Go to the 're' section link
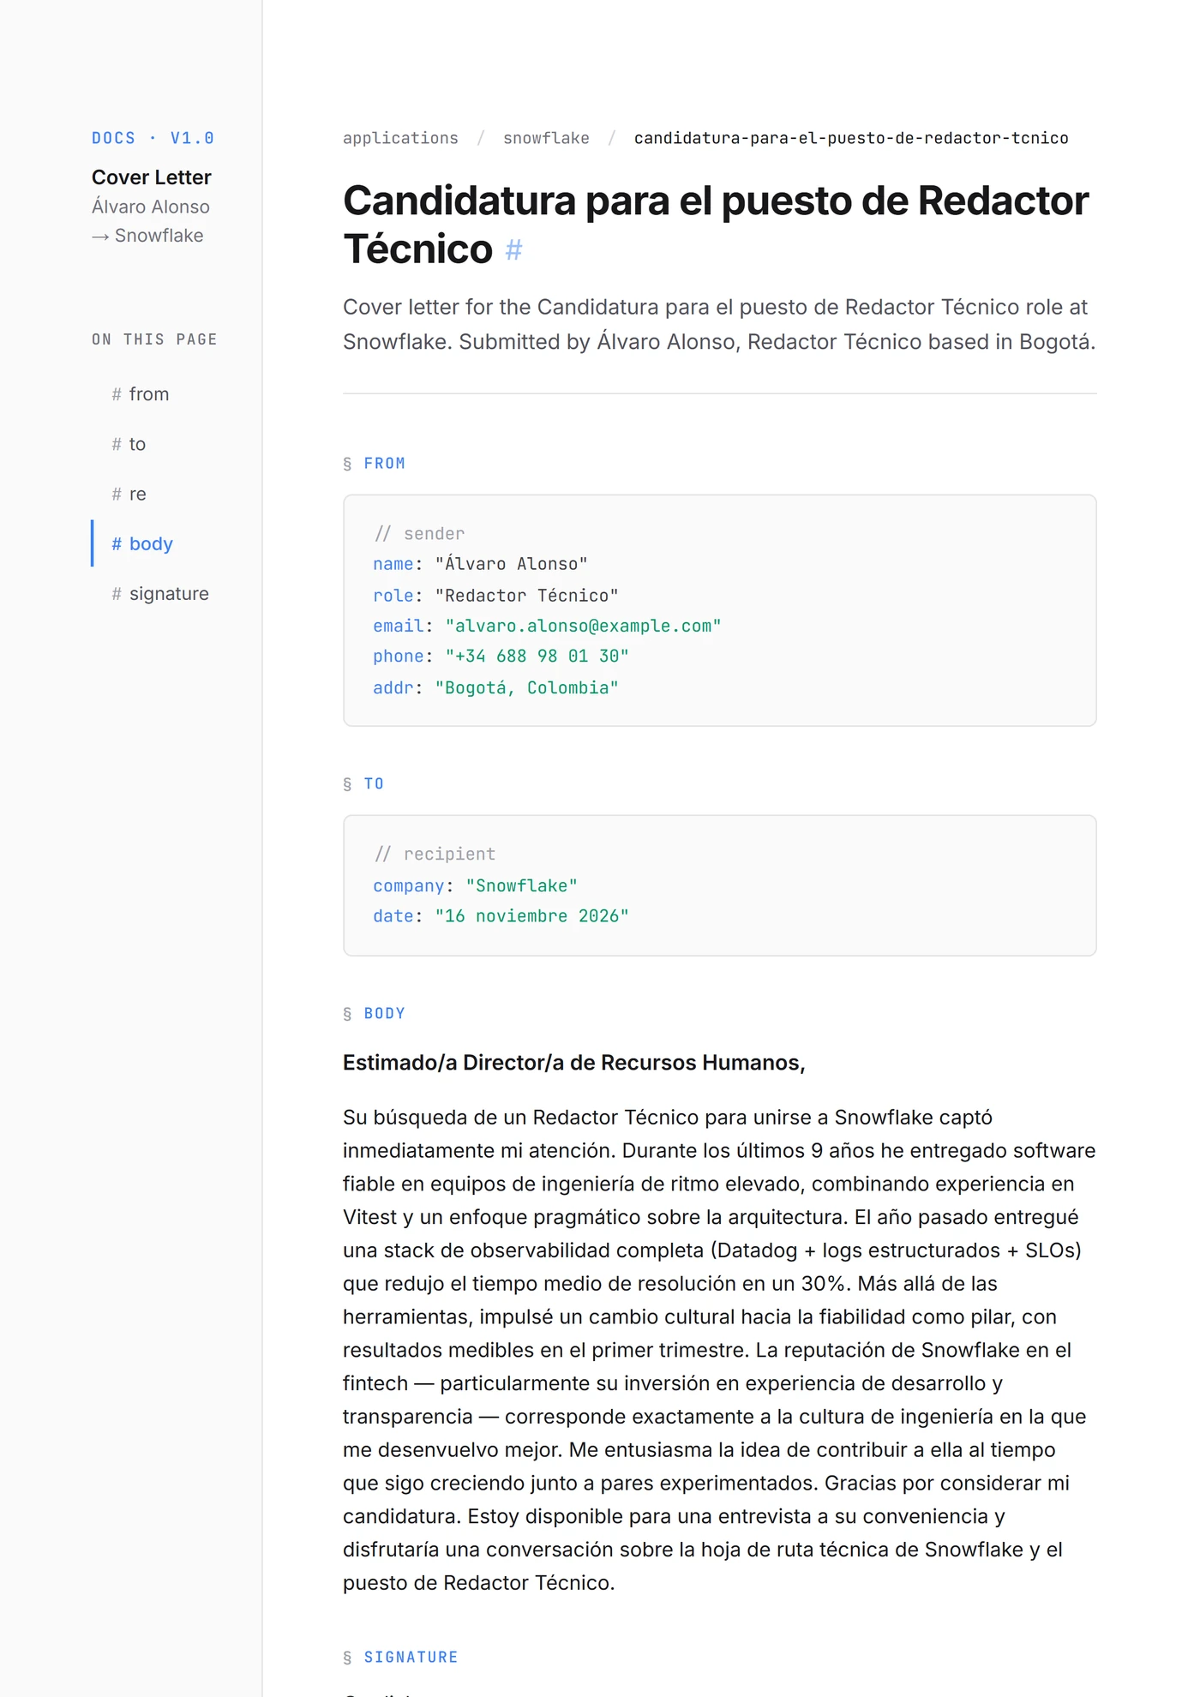Viewport: 1200px width, 1697px height. click(x=129, y=494)
